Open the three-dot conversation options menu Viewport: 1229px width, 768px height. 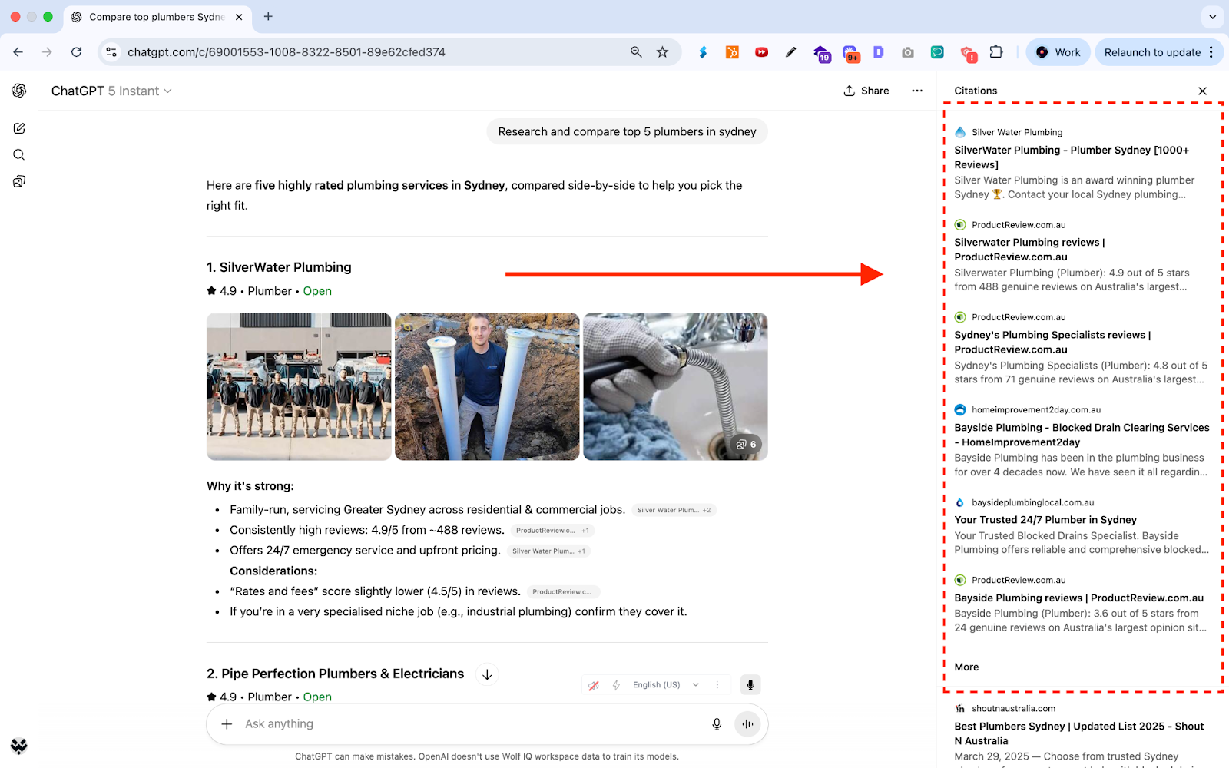917,91
